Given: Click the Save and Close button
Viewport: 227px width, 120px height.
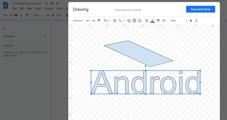Looking at the screenshot, I should coord(201,9).
